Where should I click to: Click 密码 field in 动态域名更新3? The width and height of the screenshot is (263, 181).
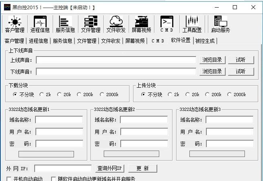pos(230,144)
